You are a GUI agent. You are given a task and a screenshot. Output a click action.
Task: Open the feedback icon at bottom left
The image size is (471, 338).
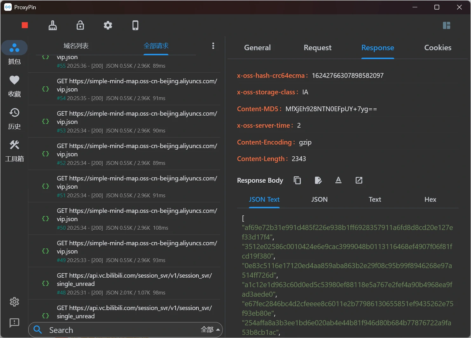point(14,323)
